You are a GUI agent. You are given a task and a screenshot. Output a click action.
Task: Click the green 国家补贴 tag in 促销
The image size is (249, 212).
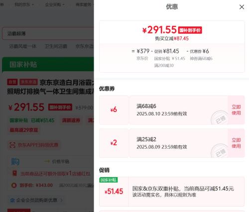tap(109, 180)
